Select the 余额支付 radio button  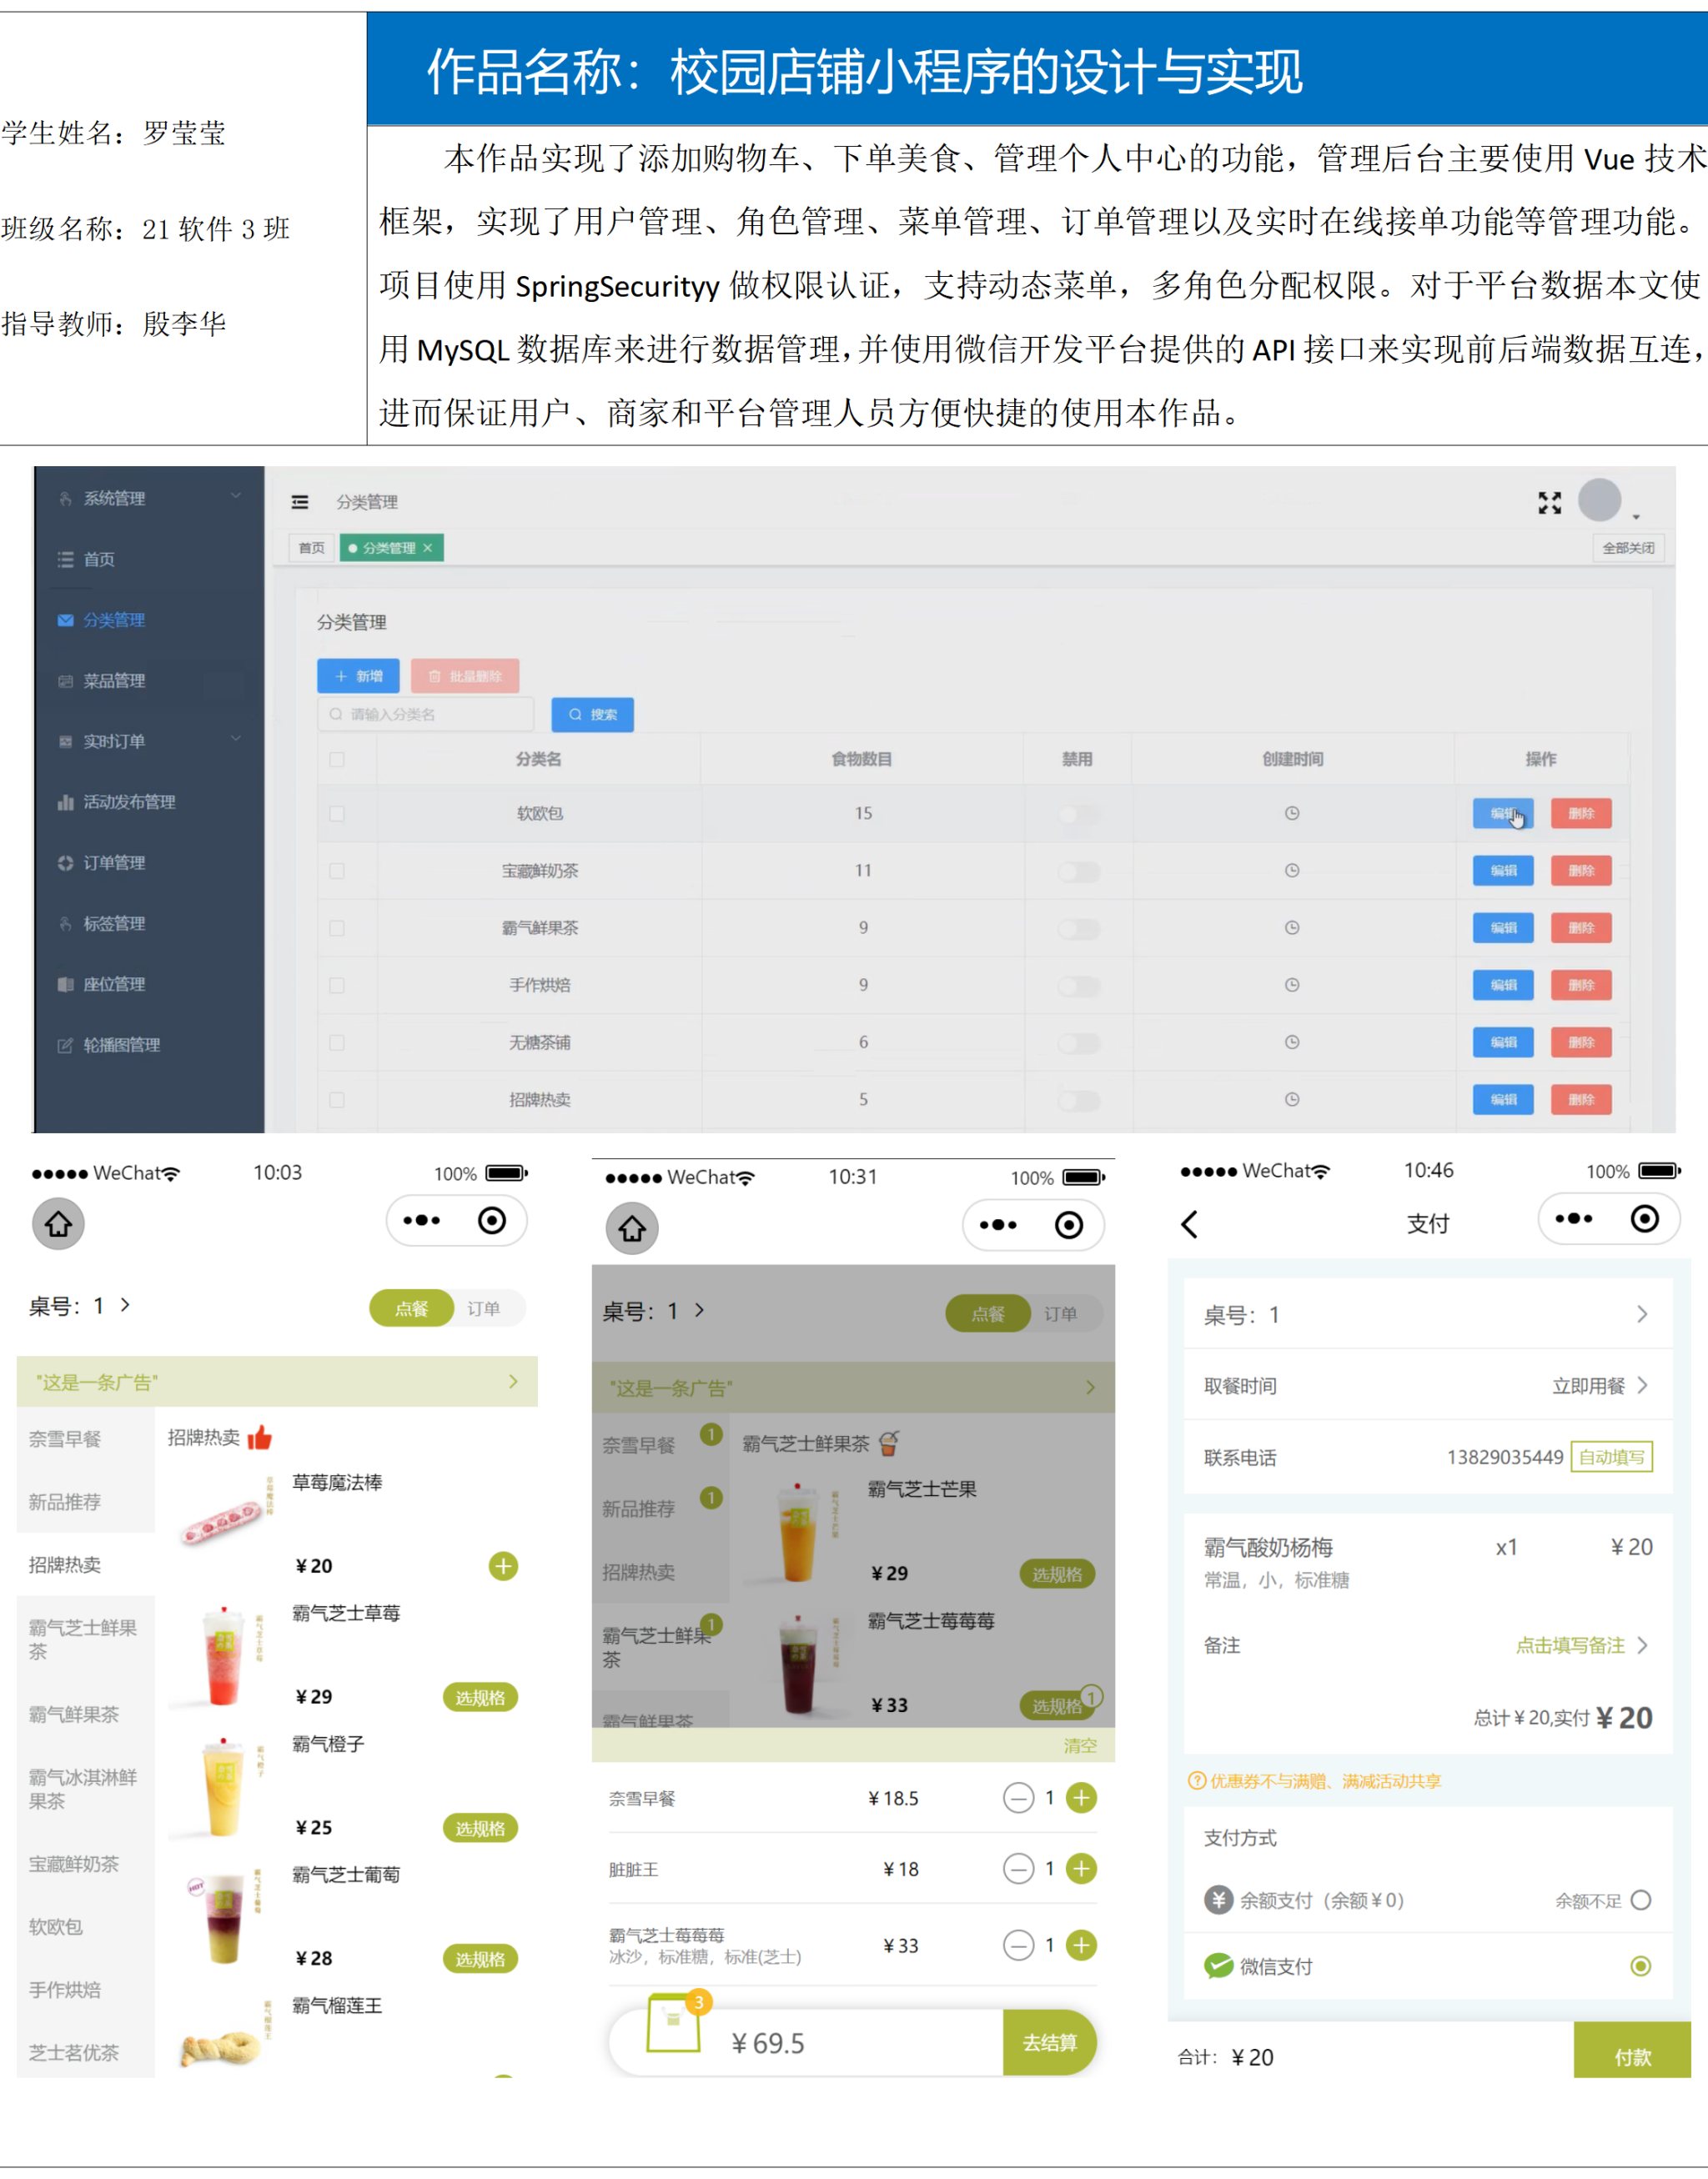pyautogui.click(x=1640, y=1900)
